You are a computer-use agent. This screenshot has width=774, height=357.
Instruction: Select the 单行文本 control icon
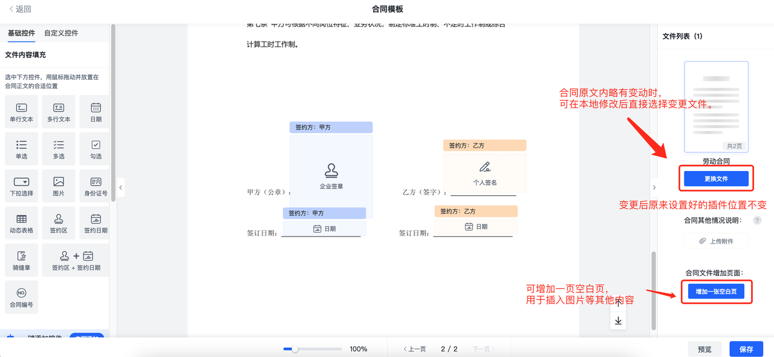[x=21, y=112]
